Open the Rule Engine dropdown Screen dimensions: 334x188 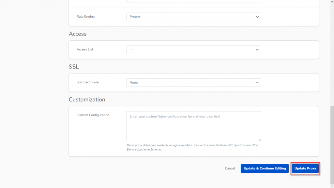point(193,17)
